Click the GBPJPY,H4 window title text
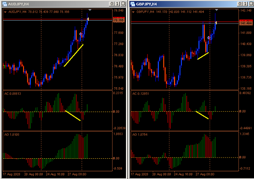The width and height of the screenshot is (254, 179). point(146,4)
